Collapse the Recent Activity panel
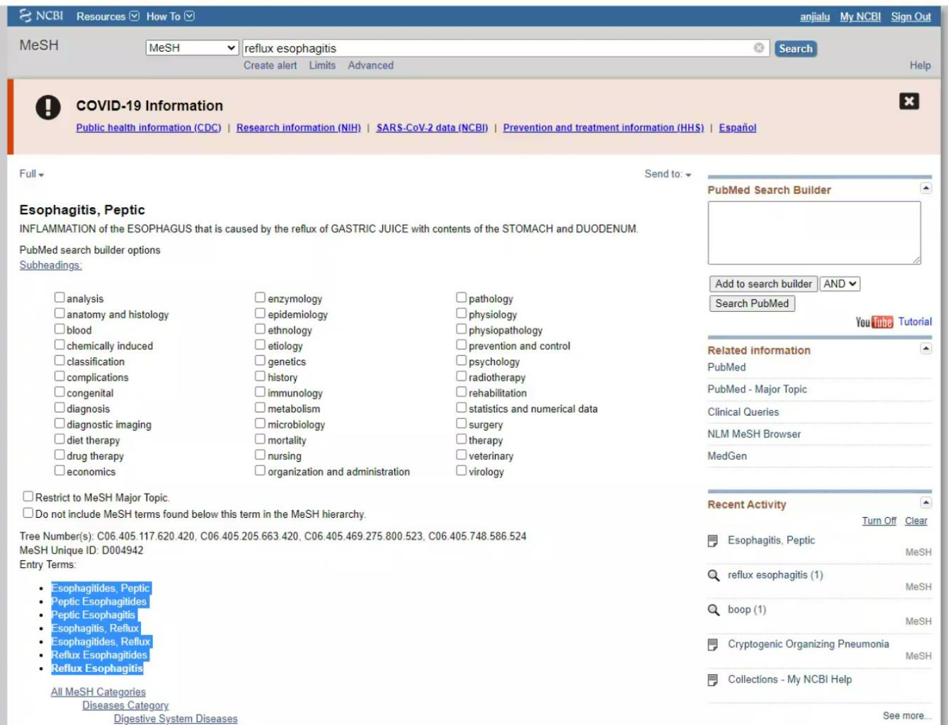The height and width of the screenshot is (725, 948). point(925,503)
